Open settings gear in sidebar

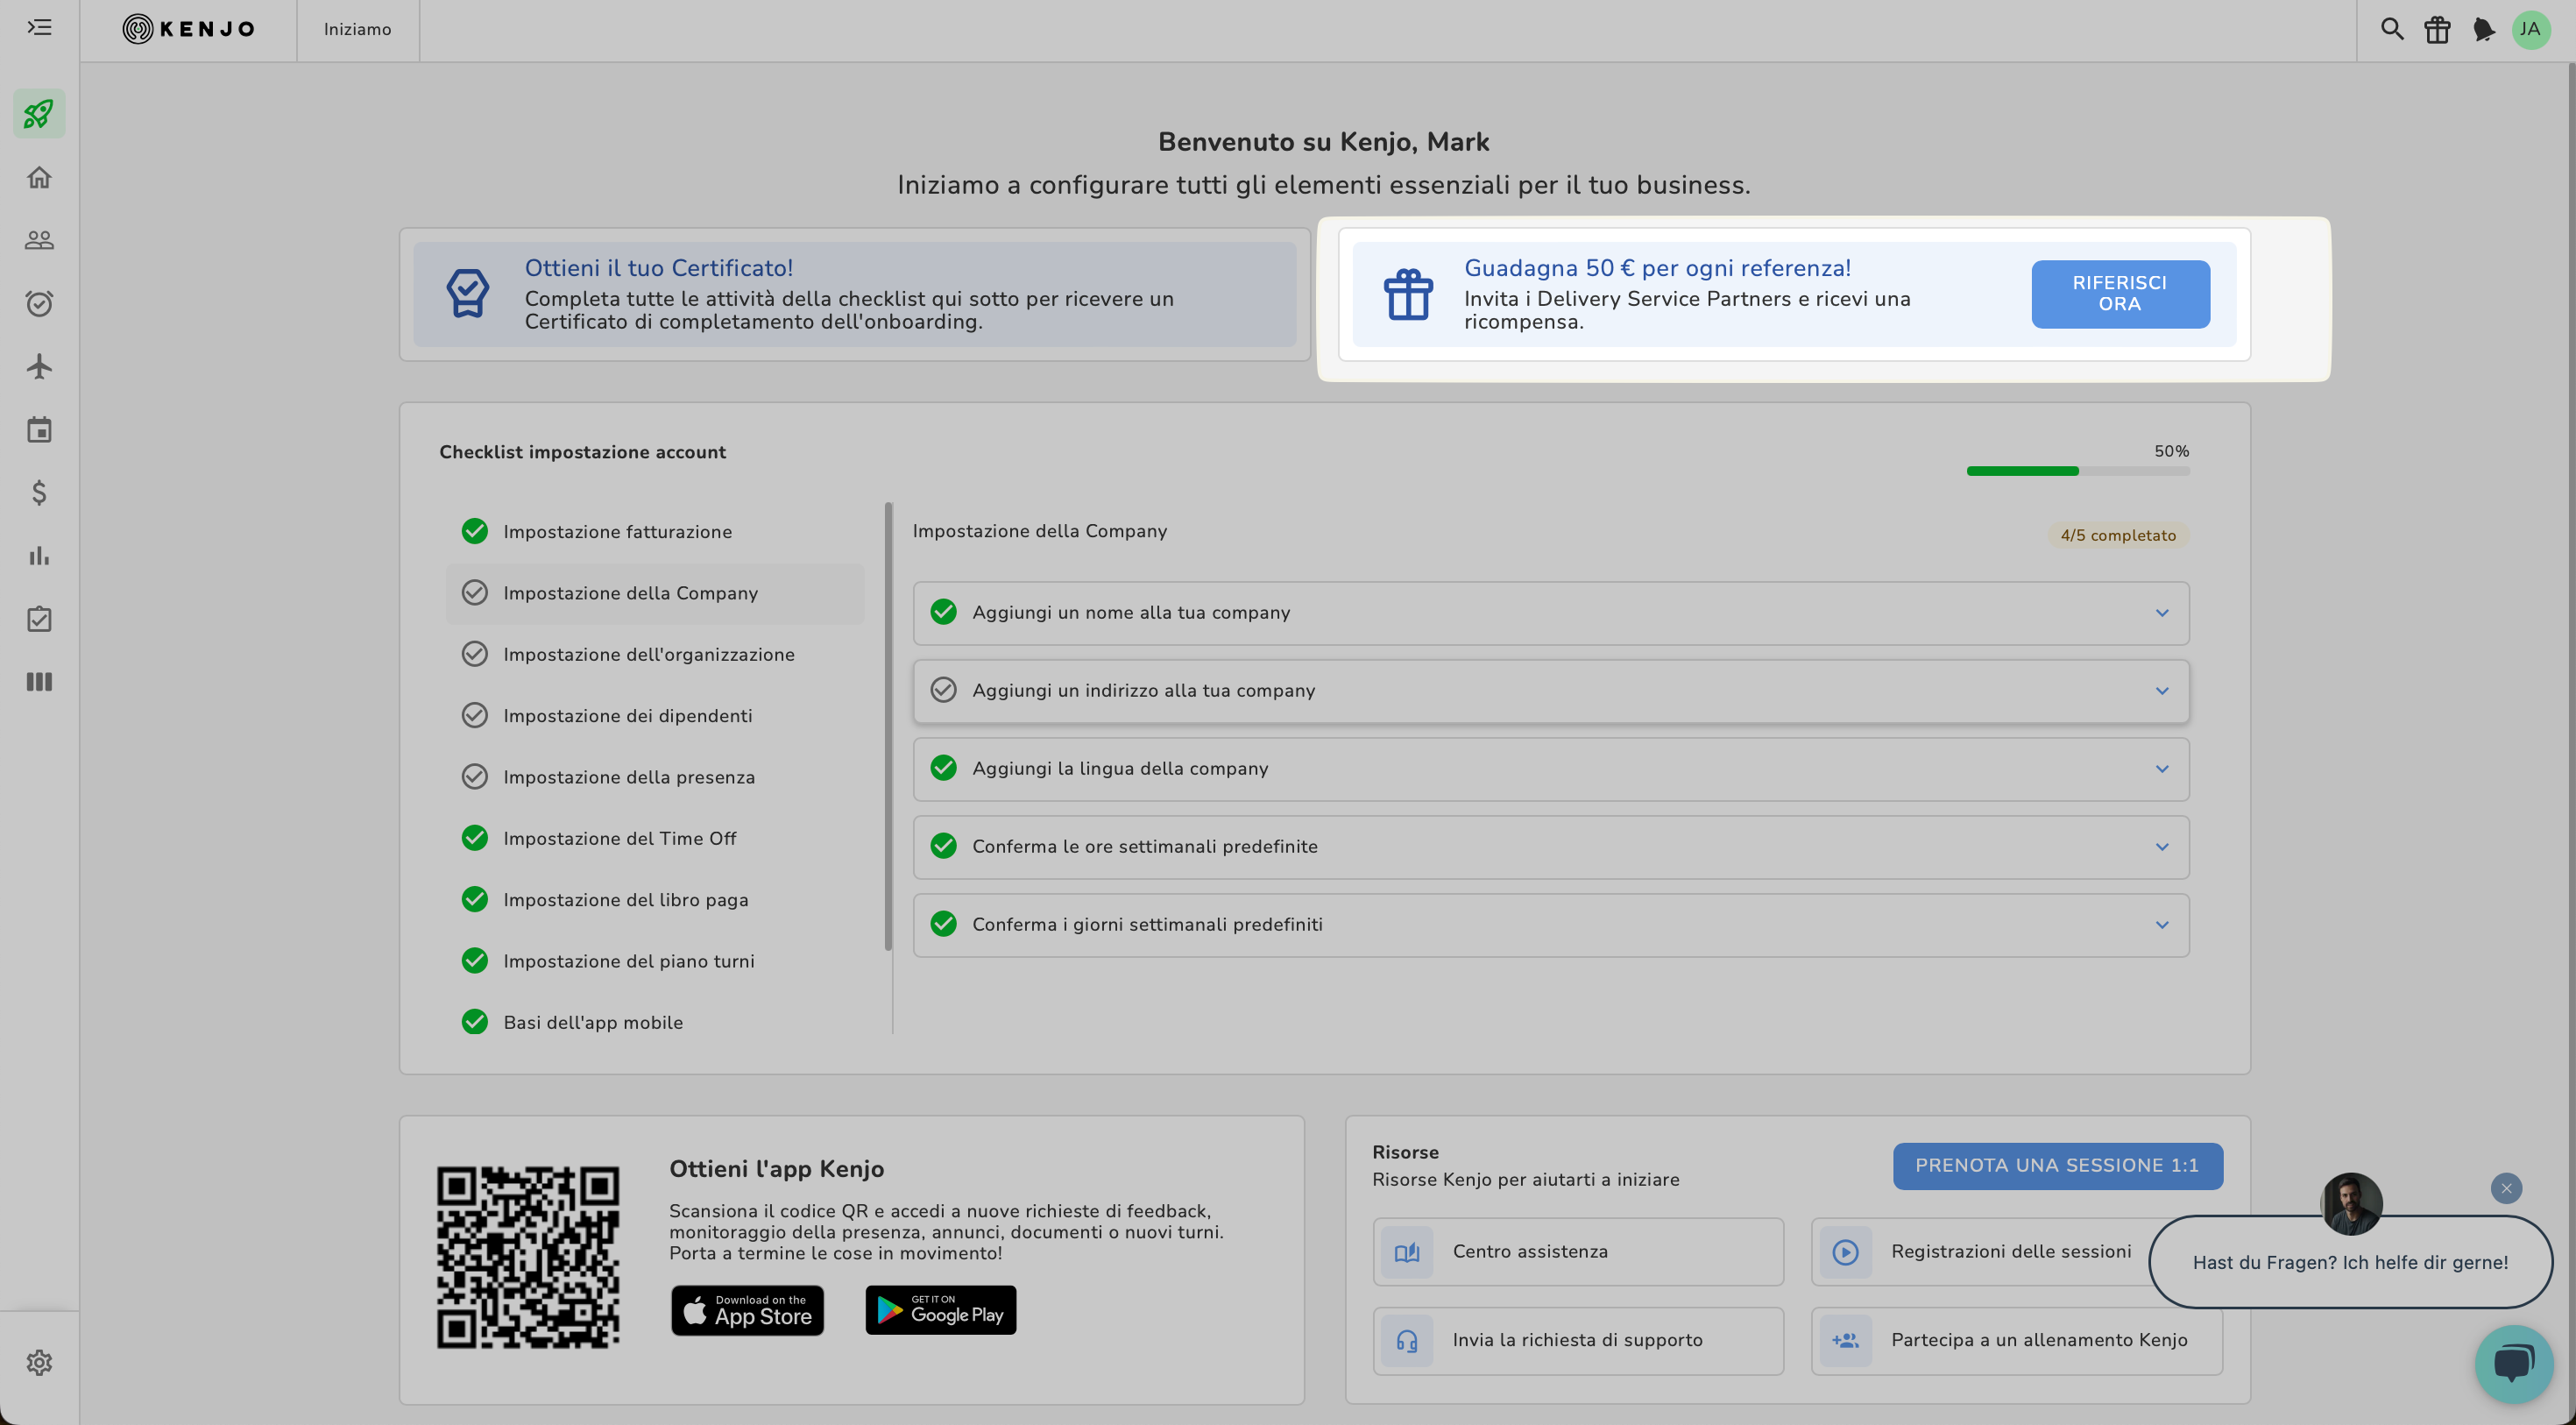point(39,1362)
